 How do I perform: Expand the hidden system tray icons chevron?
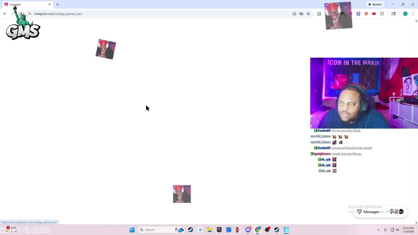click(378, 230)
